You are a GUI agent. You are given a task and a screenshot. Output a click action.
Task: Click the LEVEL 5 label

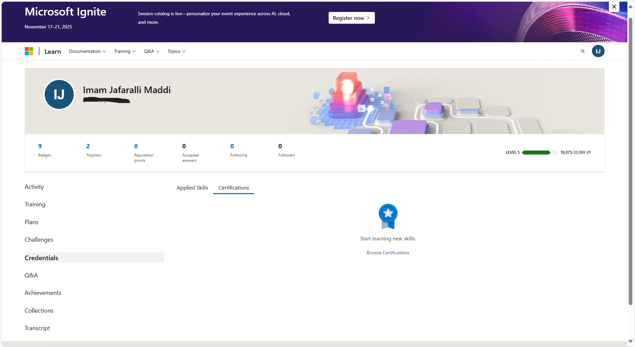[x=513, y=153]
